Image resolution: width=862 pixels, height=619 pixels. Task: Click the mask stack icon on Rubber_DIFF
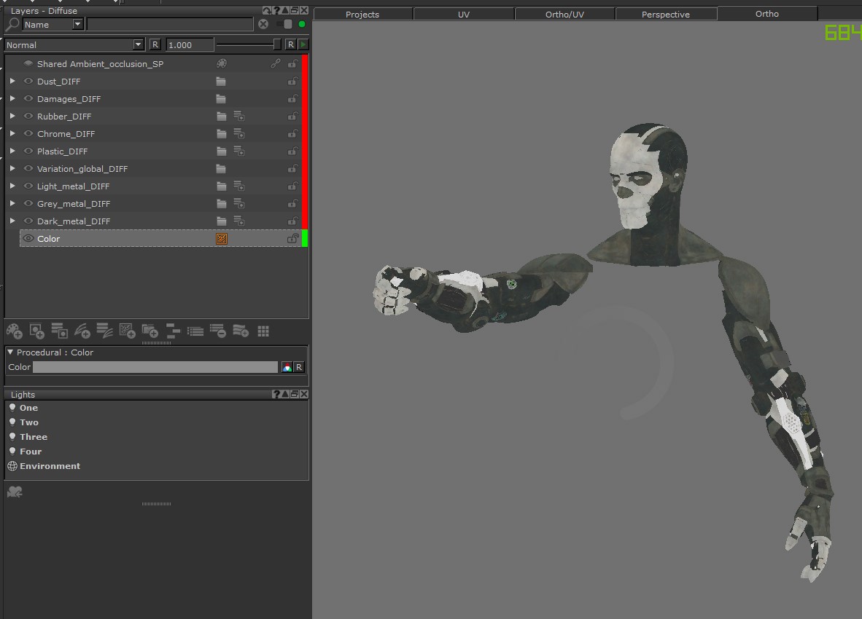[238, 117]
